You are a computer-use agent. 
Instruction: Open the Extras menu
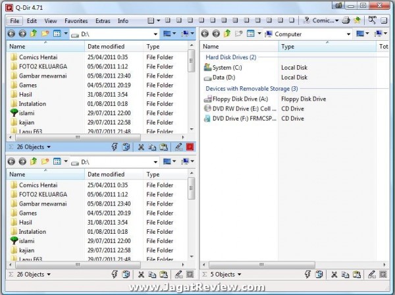coord(103,21)
